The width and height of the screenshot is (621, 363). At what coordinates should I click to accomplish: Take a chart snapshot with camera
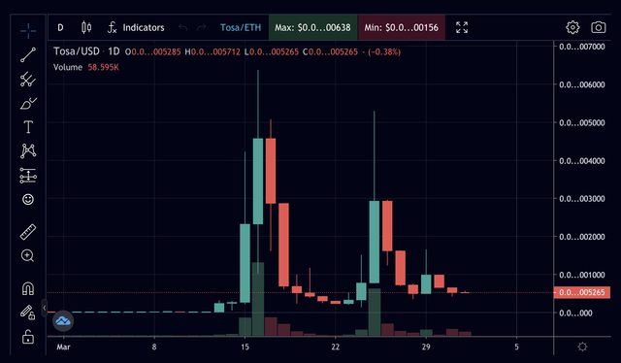599,27
